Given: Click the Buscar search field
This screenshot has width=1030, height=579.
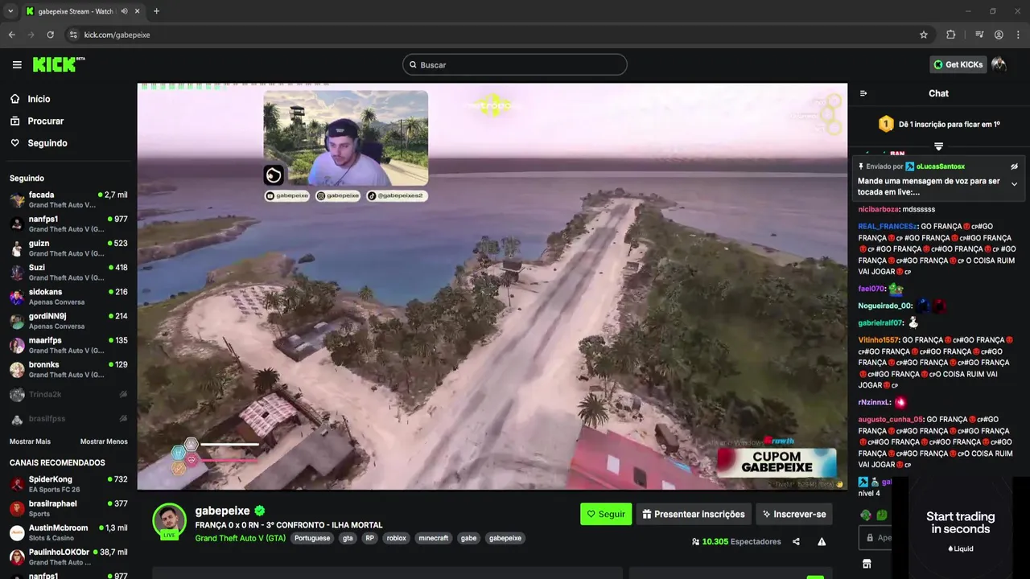Looking at the screenshot, I should (515, 64).
